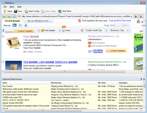The image size is (147, 113).
Task: Open the Mine menu
Action: 12,7
